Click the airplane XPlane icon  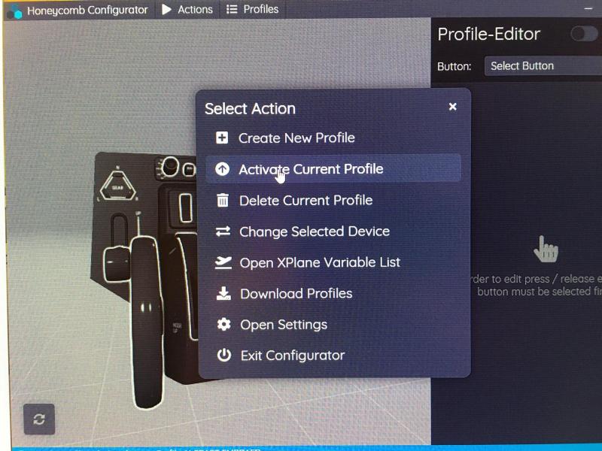[223, 262]
